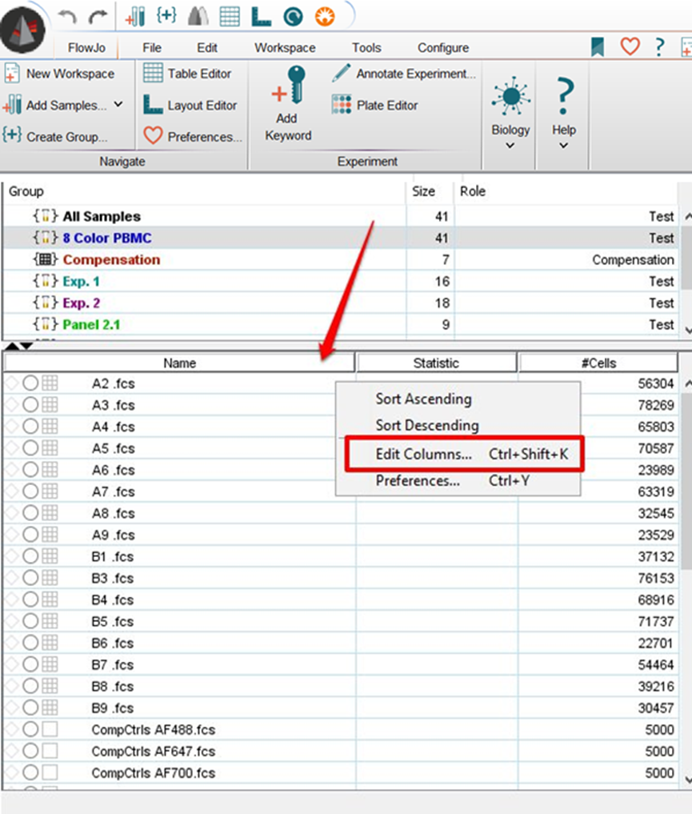Open the Workspace ribbon tab

point(285,48)
